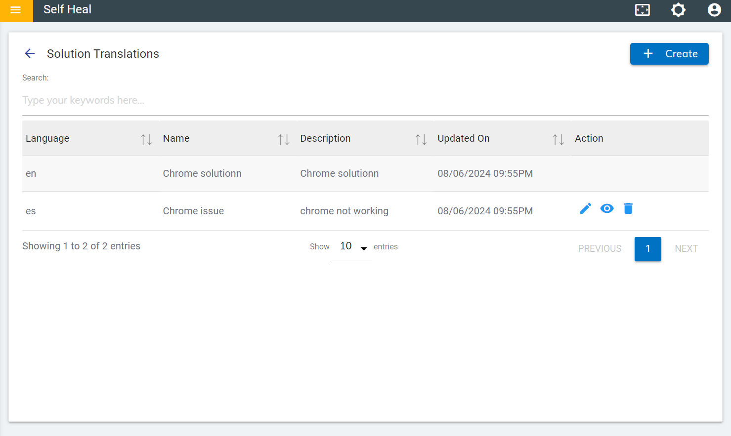731x436 pixels.
Task: Delete the es translation using trash icon
Action: pos(628,209)
